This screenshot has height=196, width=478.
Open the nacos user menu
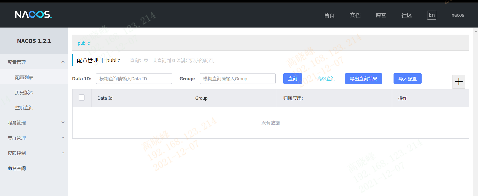[458, 15]
